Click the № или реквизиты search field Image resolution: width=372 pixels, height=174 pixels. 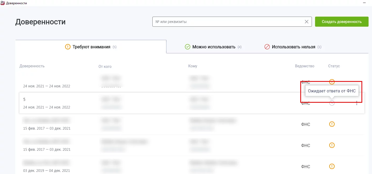pyautogui.click(x=227, y=22)
